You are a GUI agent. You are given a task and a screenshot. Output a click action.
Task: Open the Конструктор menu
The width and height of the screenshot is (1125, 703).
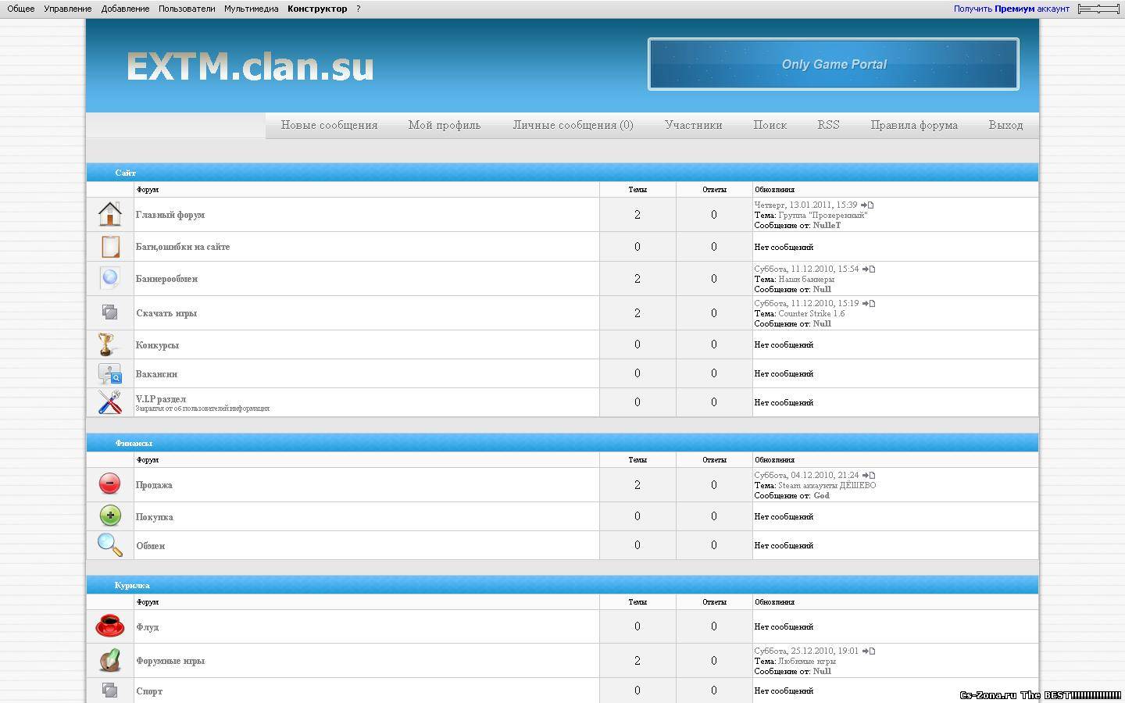pyautogui.click(x=317, y=9)
